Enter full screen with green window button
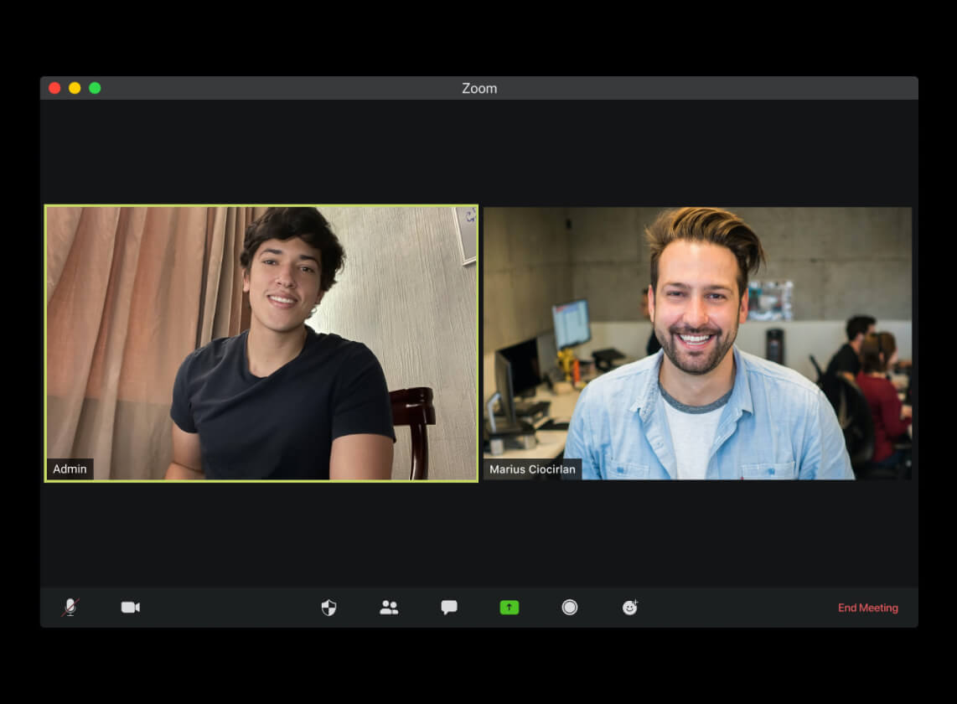The image size is (957, 704). (95, 88)
